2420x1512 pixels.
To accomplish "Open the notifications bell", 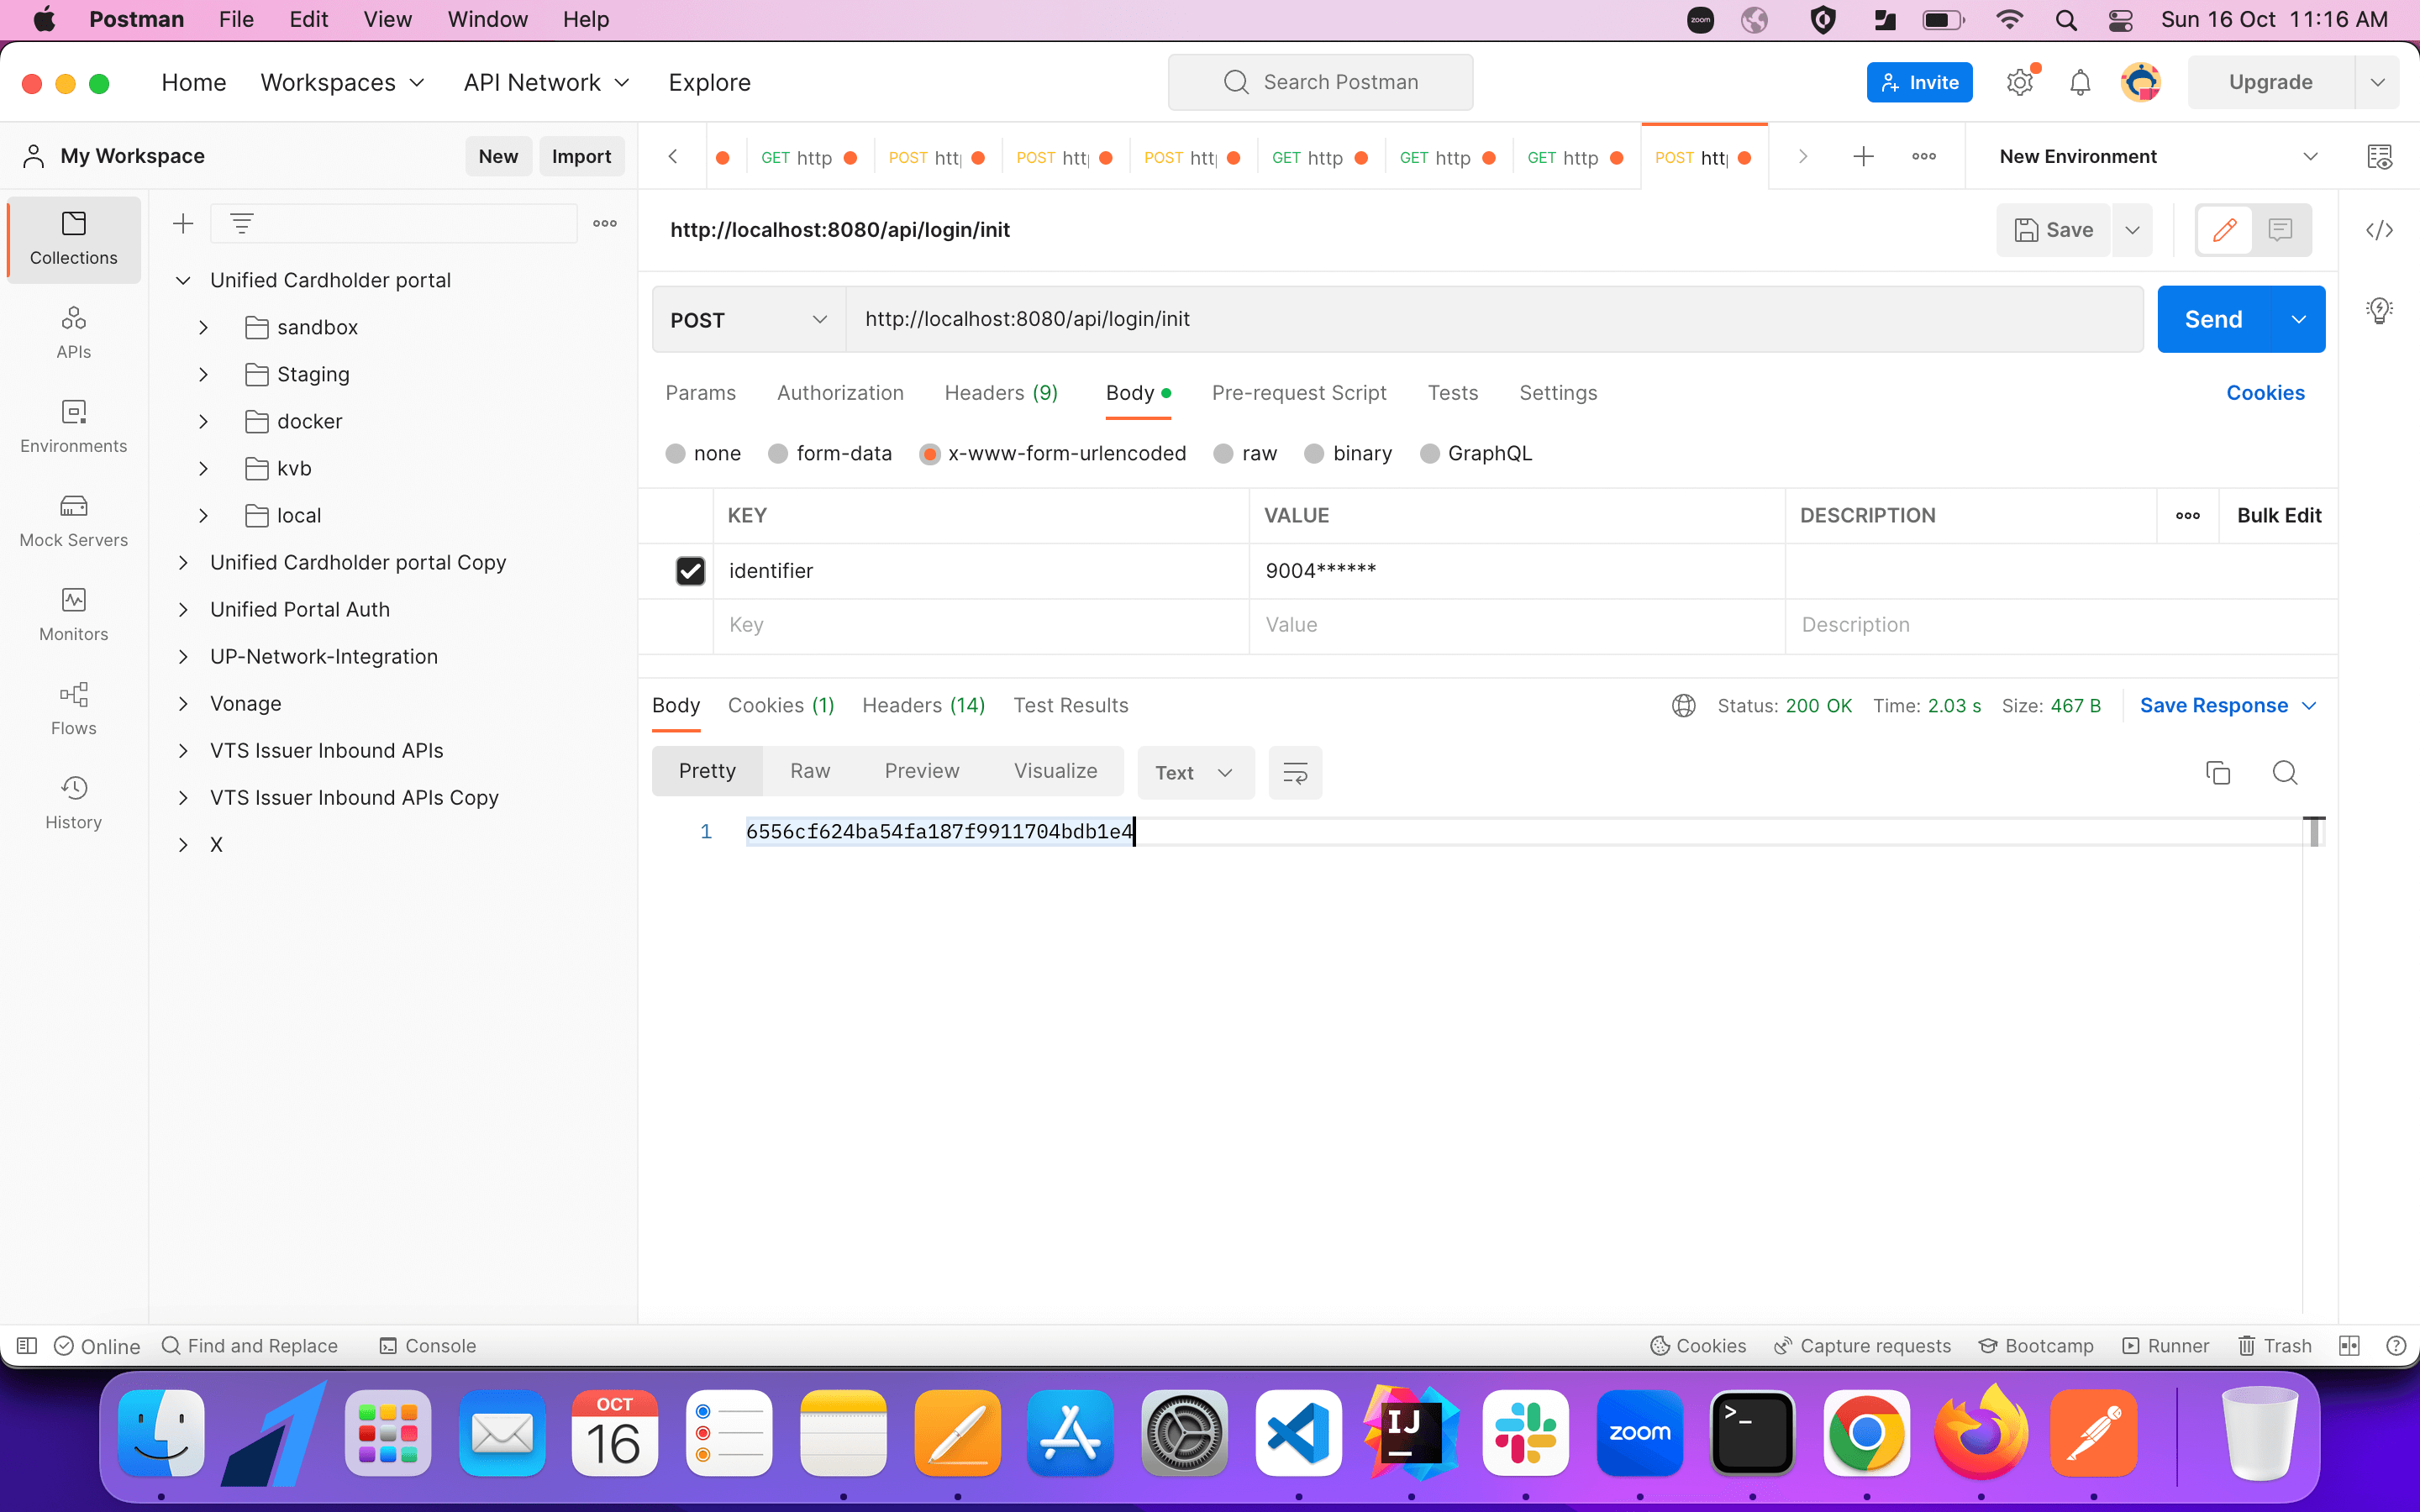I will (x=2080, y=82).
